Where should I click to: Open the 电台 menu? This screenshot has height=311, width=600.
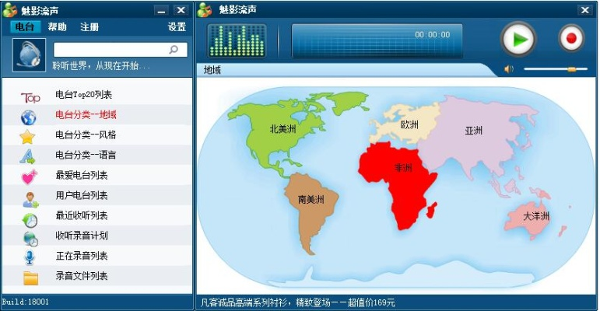(x=25, y=26)
